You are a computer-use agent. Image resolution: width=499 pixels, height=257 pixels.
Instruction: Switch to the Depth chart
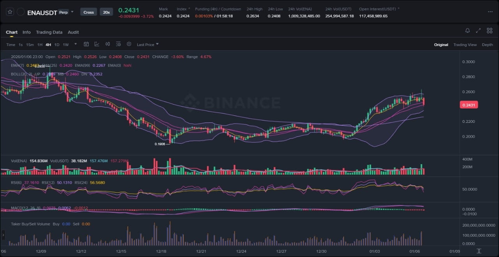point(487,45)
